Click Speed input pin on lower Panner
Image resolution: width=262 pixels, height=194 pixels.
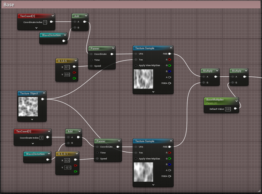pyautogui.click(x=97, y=159)
